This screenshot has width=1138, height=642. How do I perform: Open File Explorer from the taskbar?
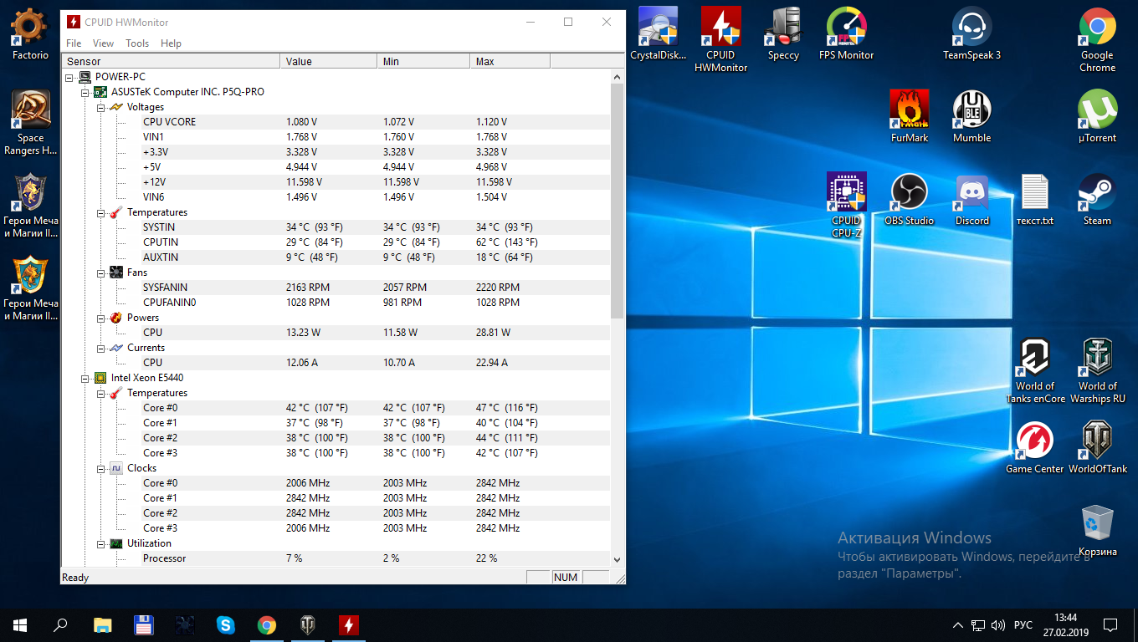click(x=102, y=624)
